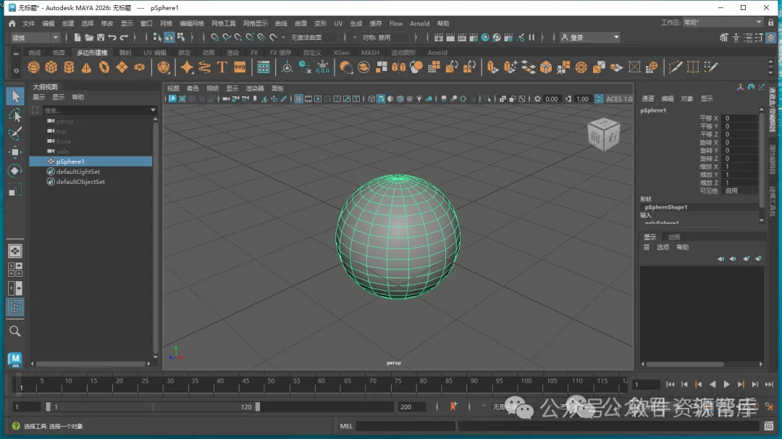Click the time range slider bar

click(x=152, y=407)
